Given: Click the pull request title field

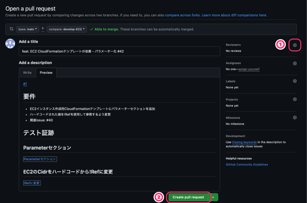Looking at the screenshot, I should click(x=119, y=51).
